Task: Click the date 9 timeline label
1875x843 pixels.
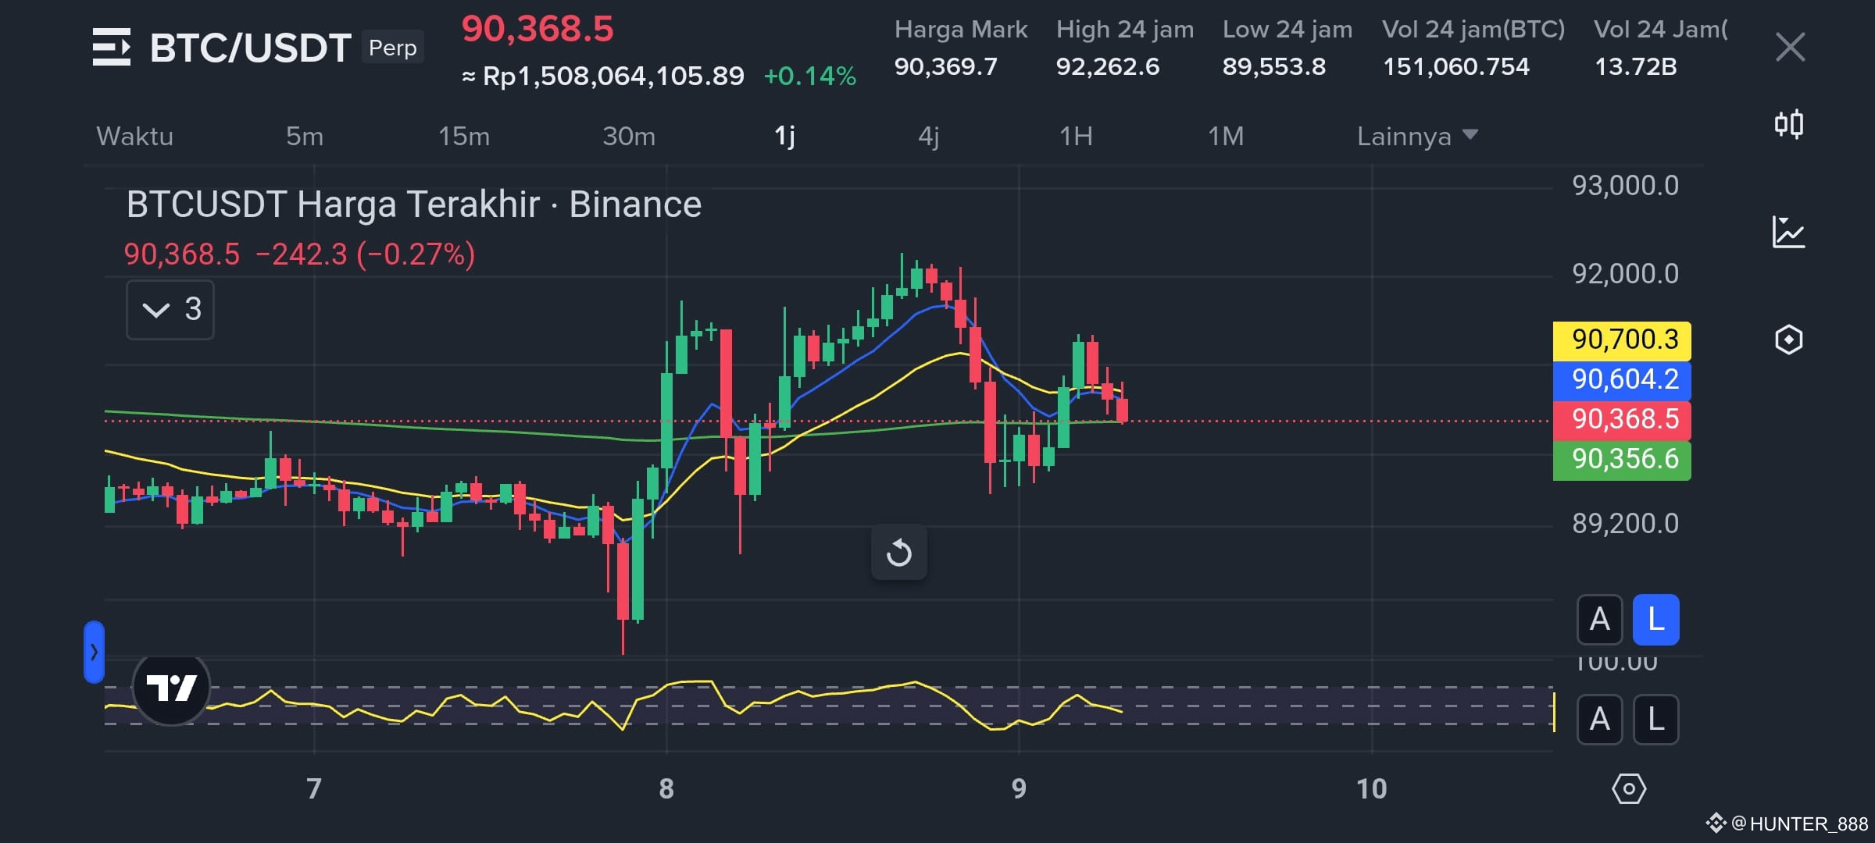Action: (1019, 788)
